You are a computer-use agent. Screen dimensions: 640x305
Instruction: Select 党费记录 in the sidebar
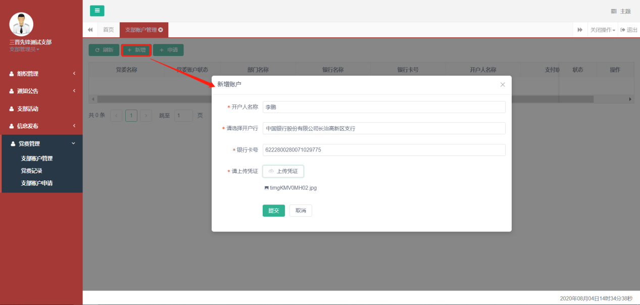coord(31,171)
